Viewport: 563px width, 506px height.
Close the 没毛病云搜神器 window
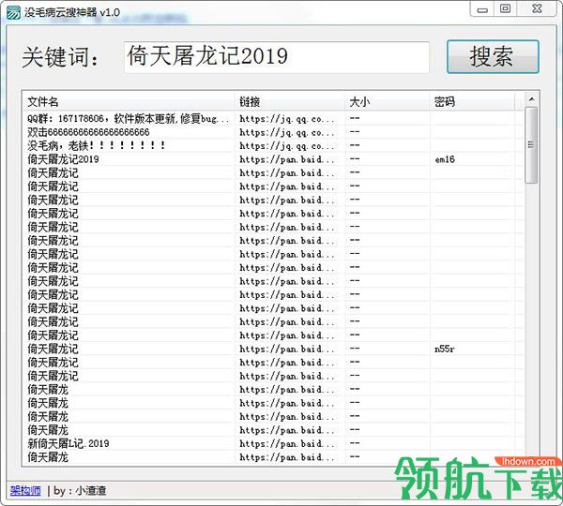coord(537,9)
